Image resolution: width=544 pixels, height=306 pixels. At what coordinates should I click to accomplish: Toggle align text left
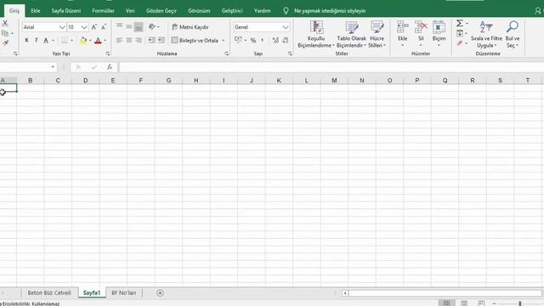click(119, 40)
